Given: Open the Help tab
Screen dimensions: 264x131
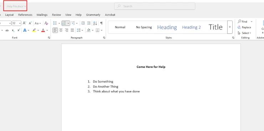Looking at the screenshot, I should (78, 15).
